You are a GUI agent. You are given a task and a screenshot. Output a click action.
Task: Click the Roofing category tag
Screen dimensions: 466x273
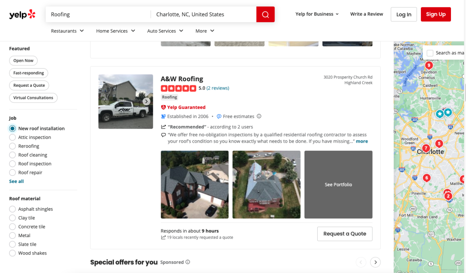pos(169,97)
